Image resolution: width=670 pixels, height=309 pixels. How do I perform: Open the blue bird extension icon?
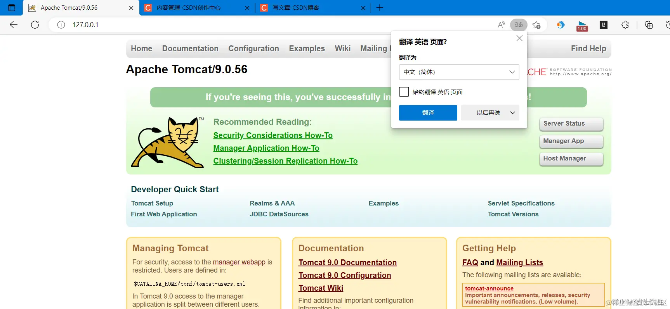tap(561, 25)
